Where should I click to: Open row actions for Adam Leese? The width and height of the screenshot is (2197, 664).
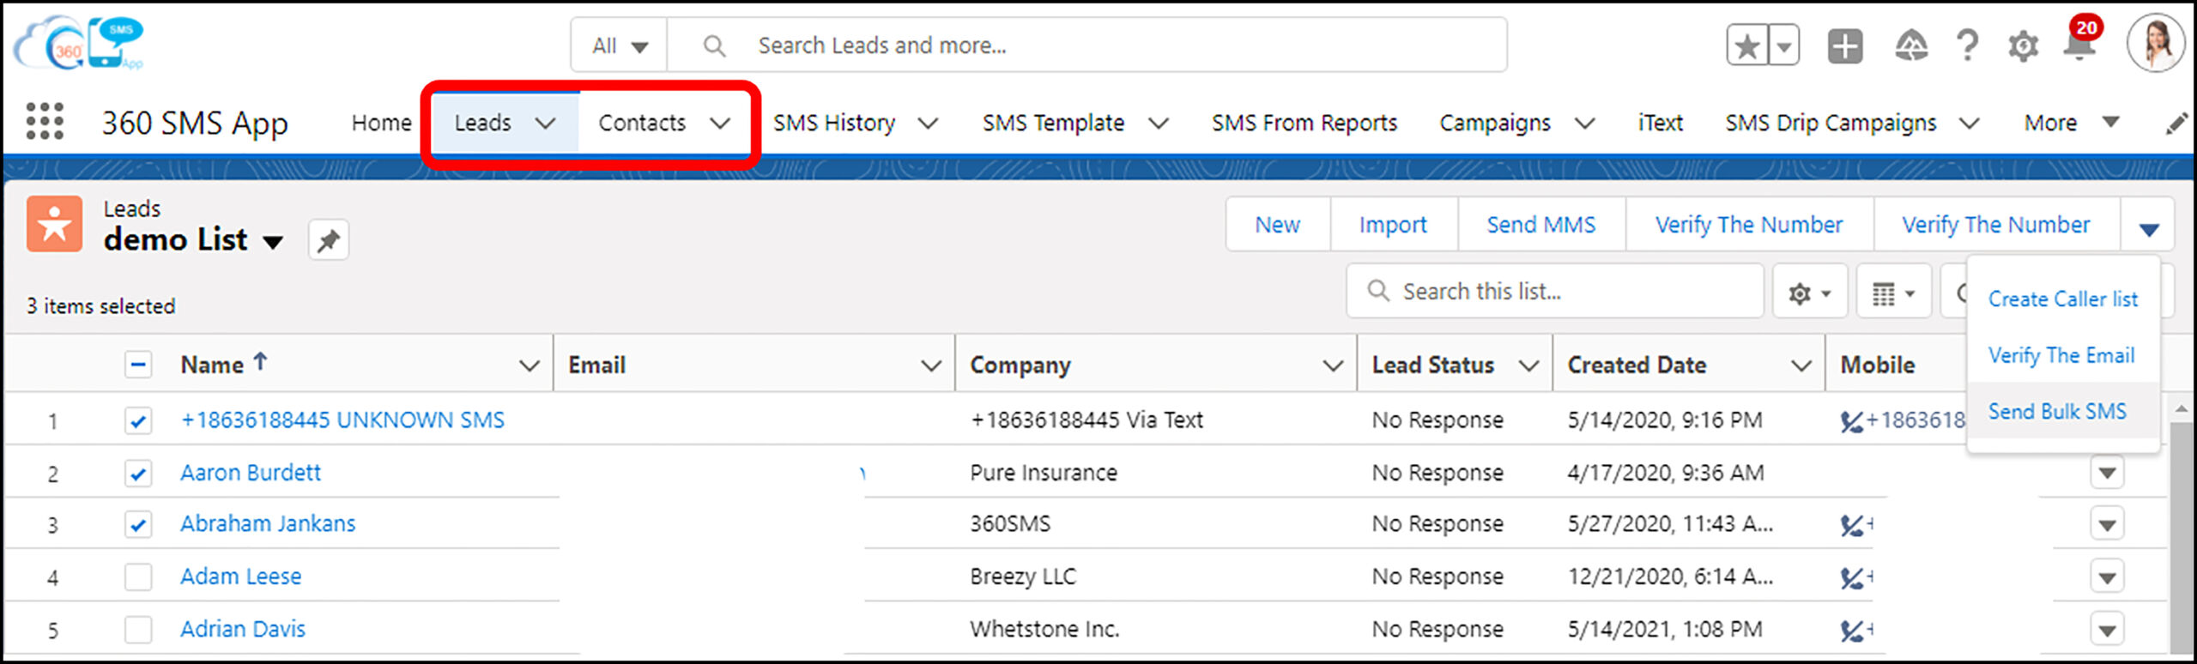pyautogui.click(x=2107, y=577)
